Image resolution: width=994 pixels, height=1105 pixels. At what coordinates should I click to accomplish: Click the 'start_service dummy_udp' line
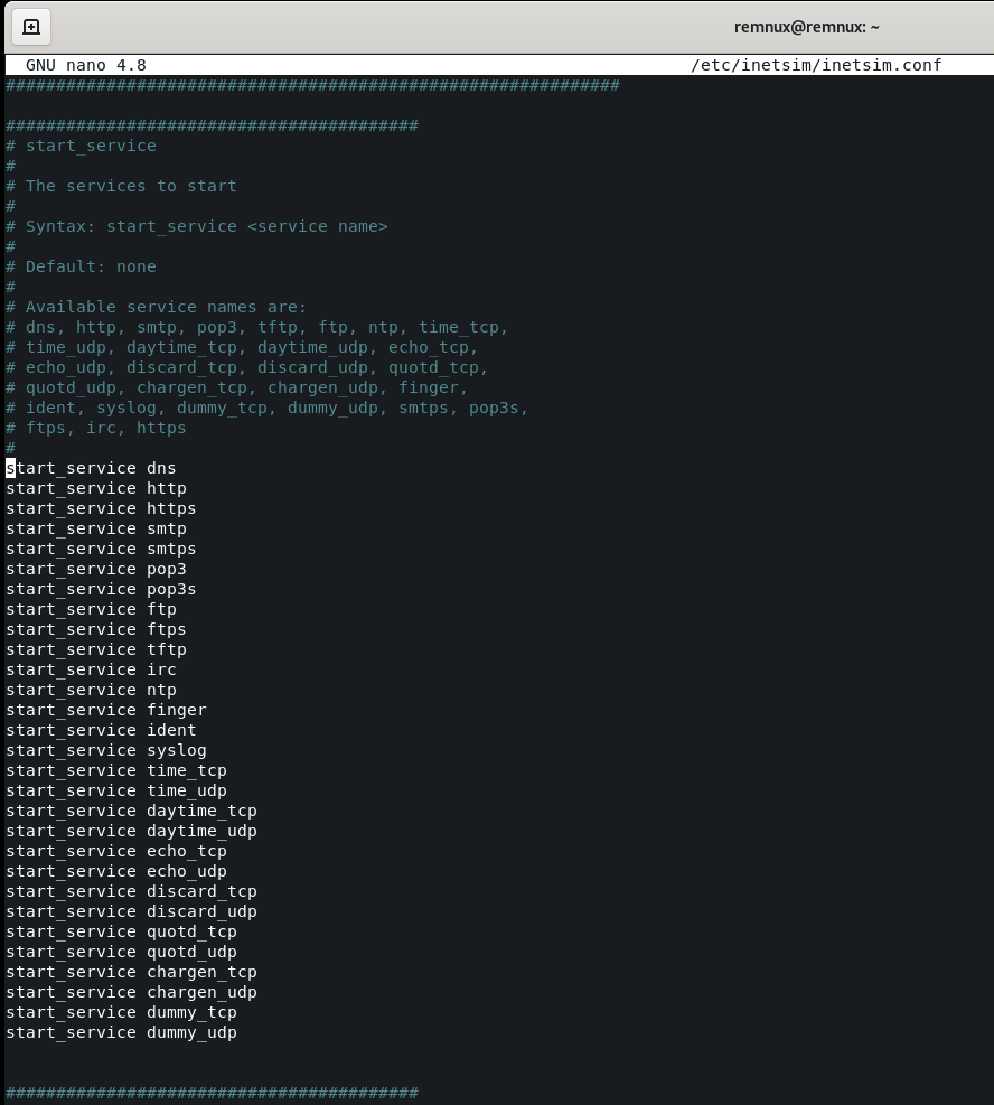tap(121, 1032)
